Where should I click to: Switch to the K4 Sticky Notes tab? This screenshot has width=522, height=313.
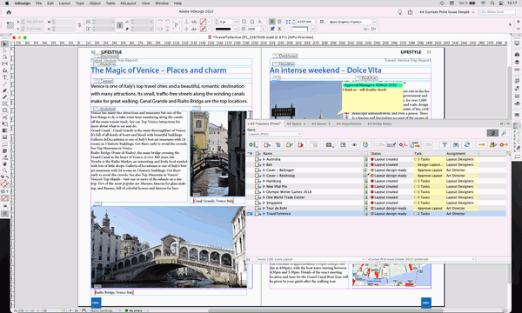pos(379,123)
